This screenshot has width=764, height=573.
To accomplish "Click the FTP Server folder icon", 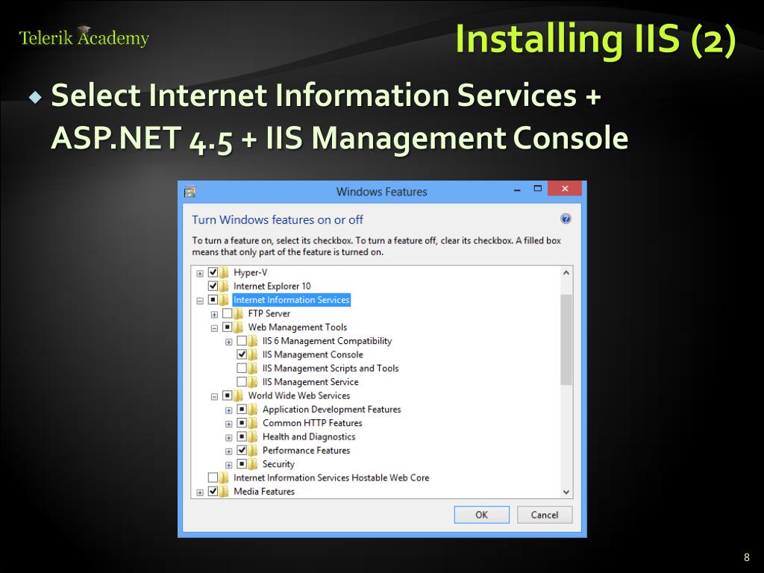I will click(239, 313).
